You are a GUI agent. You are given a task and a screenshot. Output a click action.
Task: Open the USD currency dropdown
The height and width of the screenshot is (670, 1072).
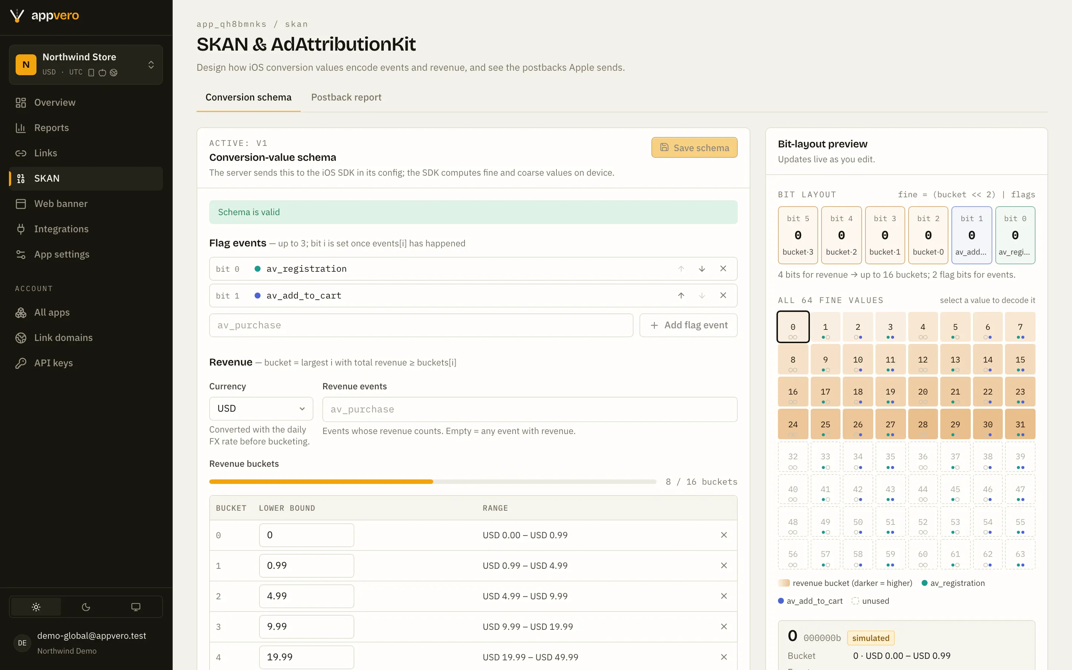pos(261,409)
